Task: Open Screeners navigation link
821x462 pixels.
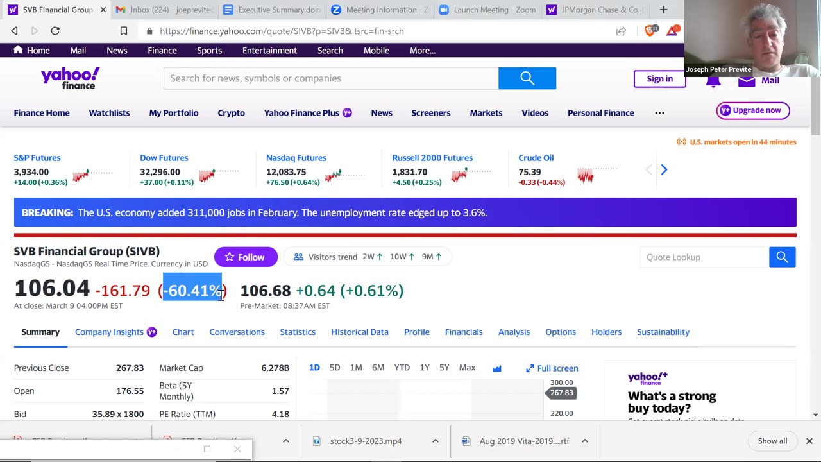Action: click(431, 113)
